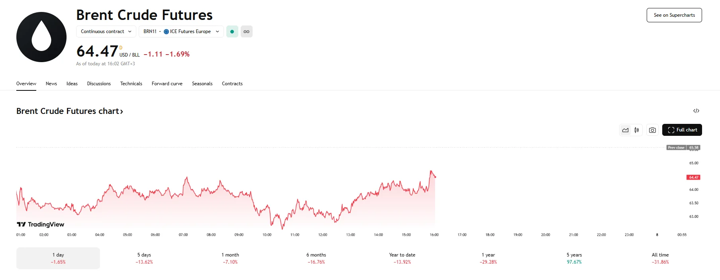Open the Continuous contract dropdown
720x280 pixels.
[x=106, y=31]
